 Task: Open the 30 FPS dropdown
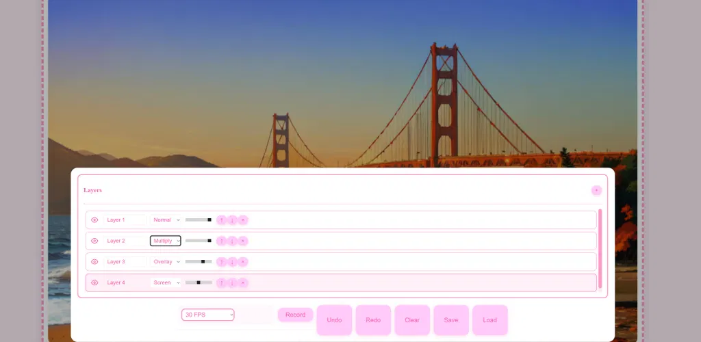207,315
